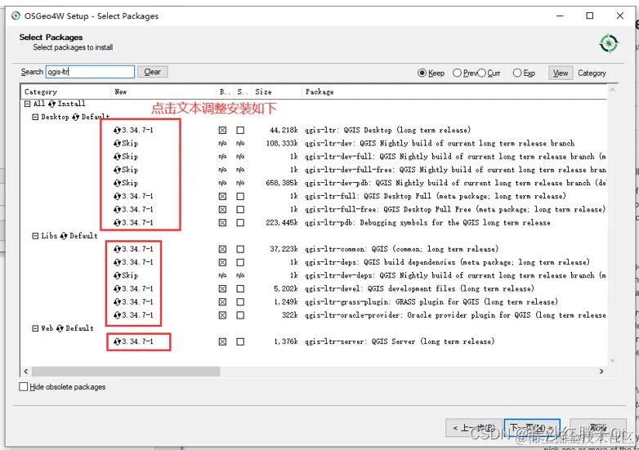Click the cycle icon for qgis-ltr-full-free

coord(117,209)
